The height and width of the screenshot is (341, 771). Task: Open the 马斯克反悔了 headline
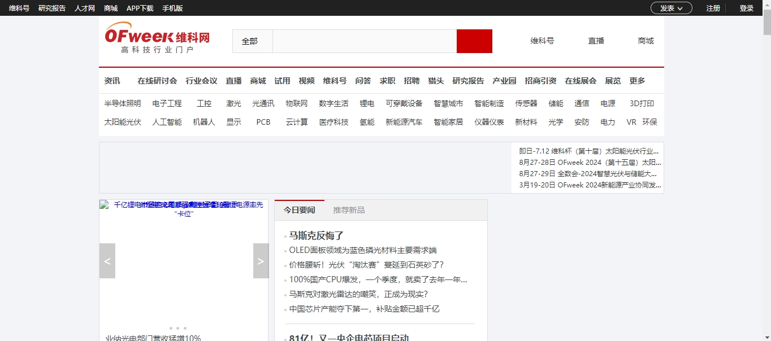317,235
